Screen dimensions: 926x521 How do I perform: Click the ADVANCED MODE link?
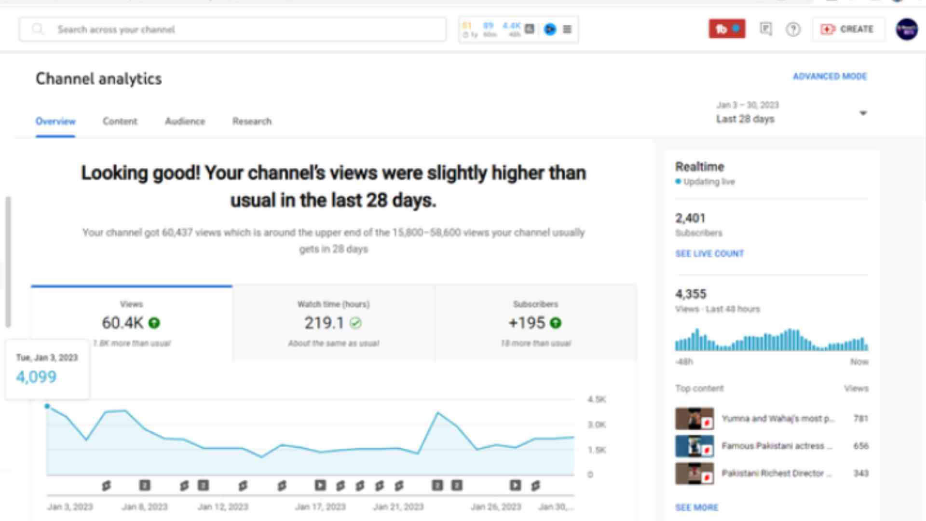830,76
